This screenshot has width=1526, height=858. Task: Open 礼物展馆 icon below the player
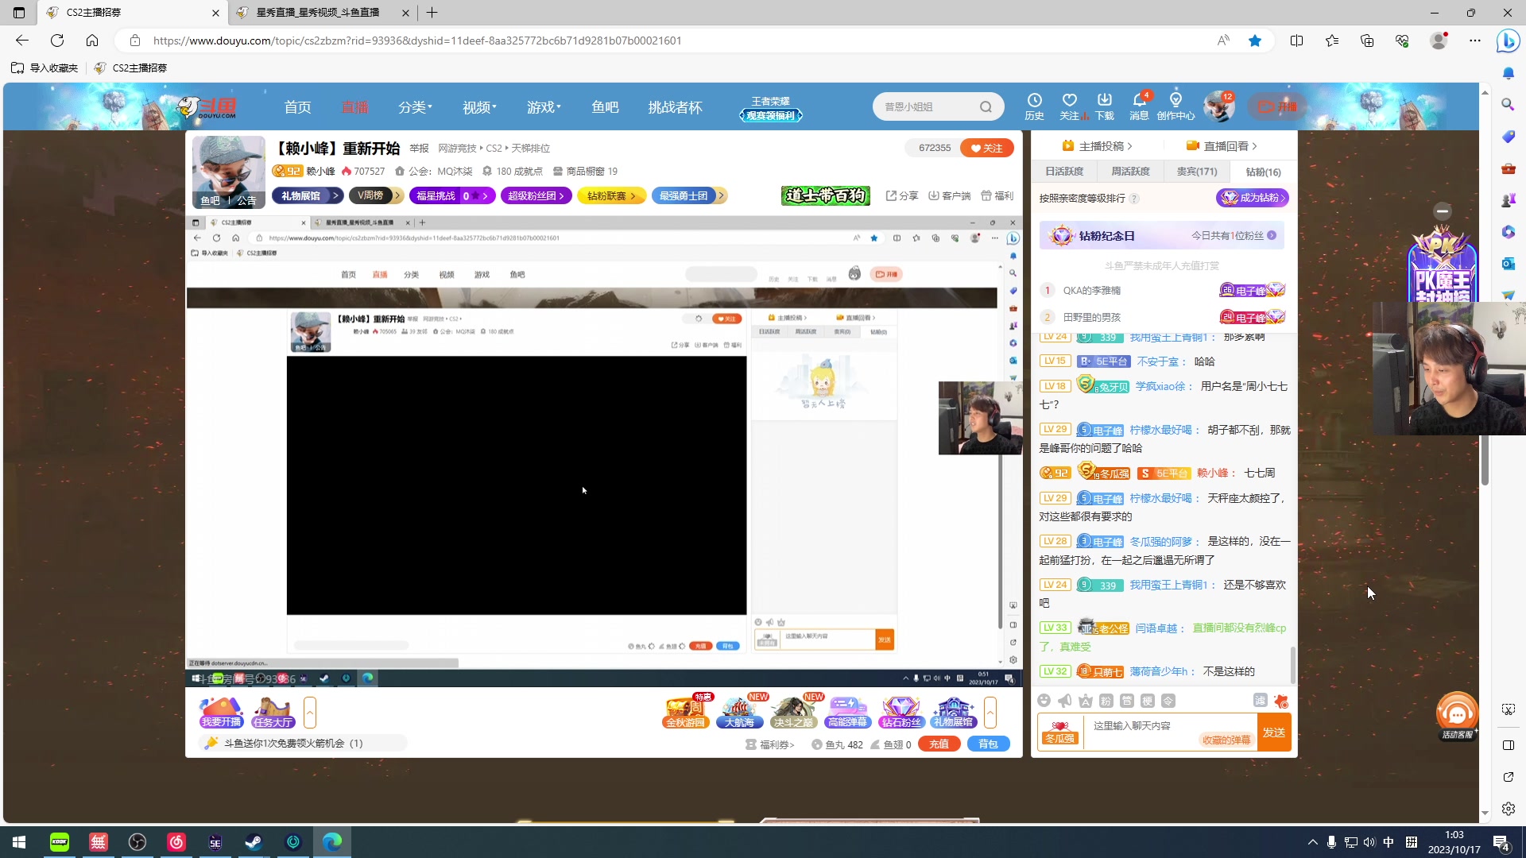pos(954,711)
